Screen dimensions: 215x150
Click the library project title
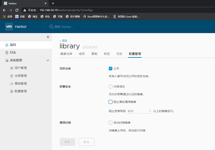70,46
